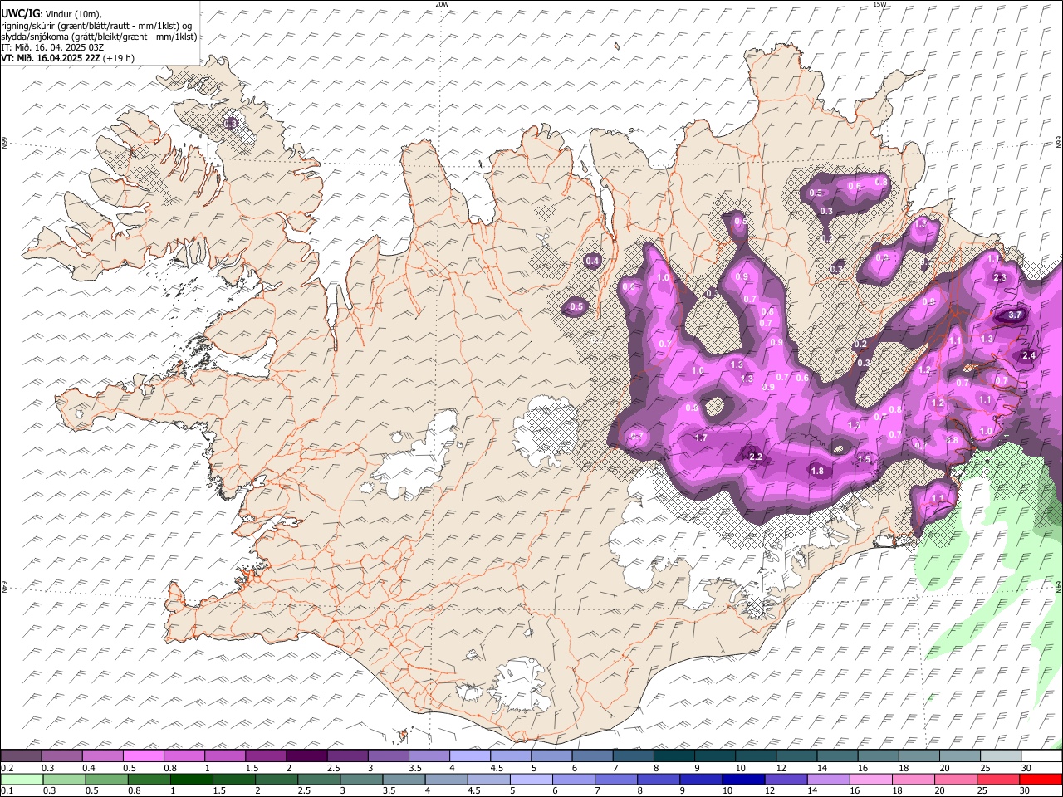This screenshot has height=797, width=1063.
Task: Click the 14–16 violet rain legend swatch
Action: (x=830, y=779)
